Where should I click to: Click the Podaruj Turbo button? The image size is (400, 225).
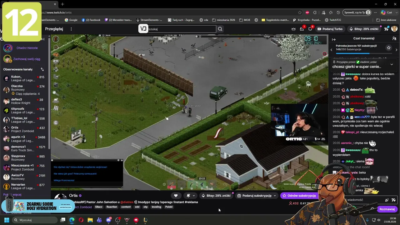[330, 29]
